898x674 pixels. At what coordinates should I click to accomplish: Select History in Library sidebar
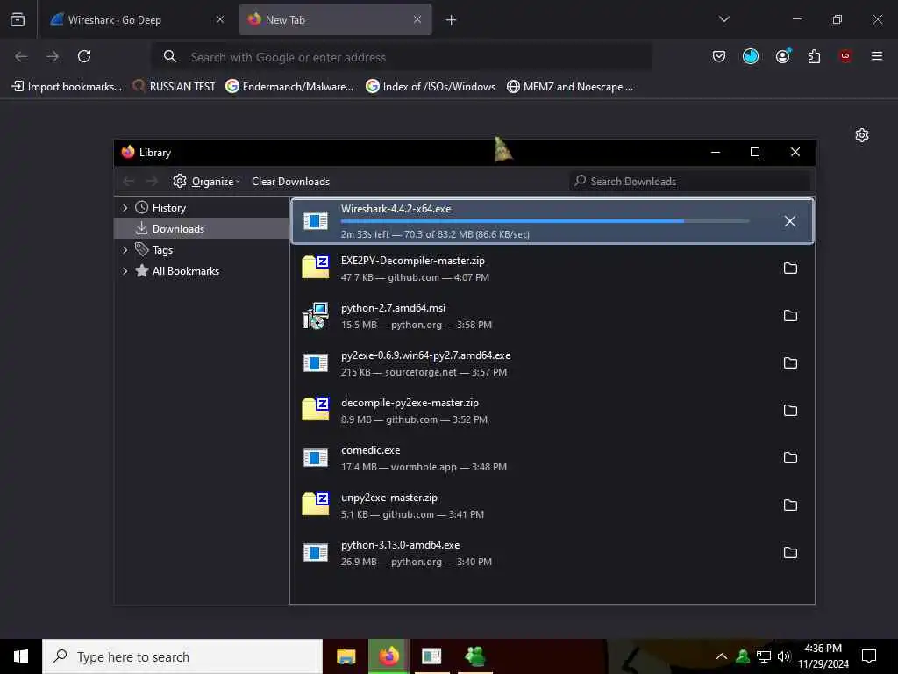tap(169, 207)
